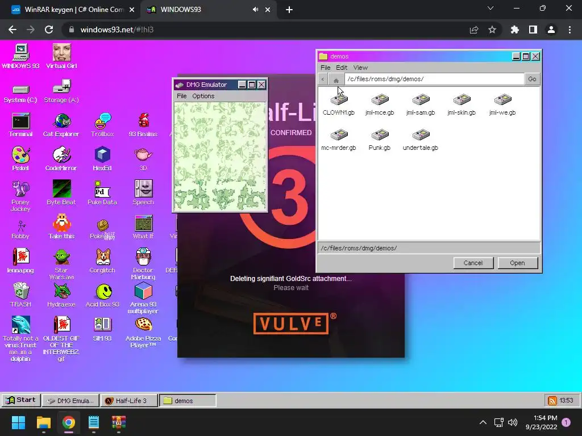The image size is (582, 436).
Task: Open File menu in DMG Emulator
Action: tap(181, 96)
